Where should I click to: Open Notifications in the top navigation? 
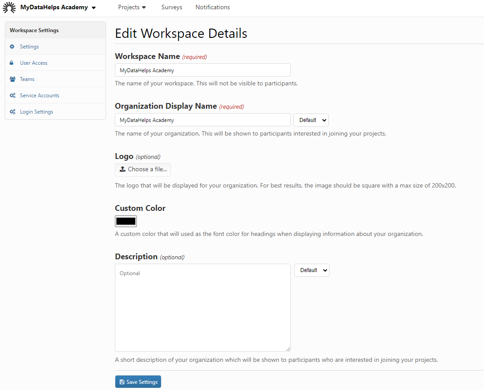[213, 7]
